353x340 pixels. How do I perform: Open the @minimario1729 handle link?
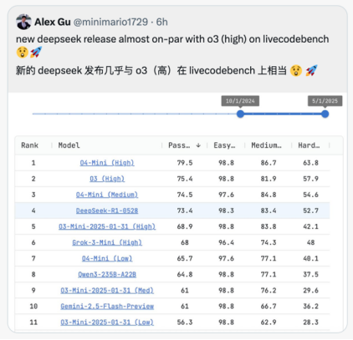110,22
